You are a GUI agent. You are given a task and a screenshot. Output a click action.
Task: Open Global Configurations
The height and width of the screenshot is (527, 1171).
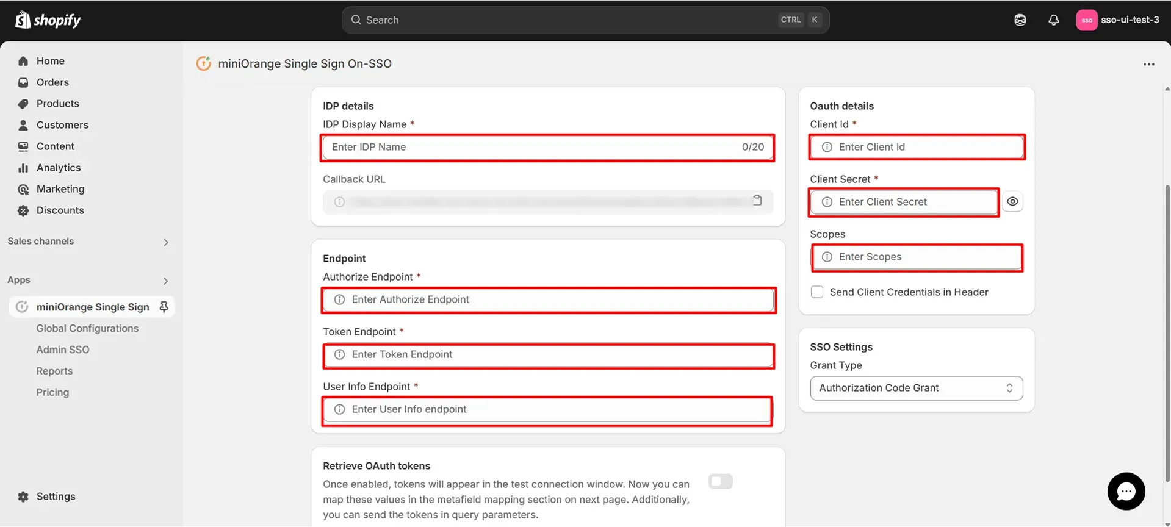87,328
